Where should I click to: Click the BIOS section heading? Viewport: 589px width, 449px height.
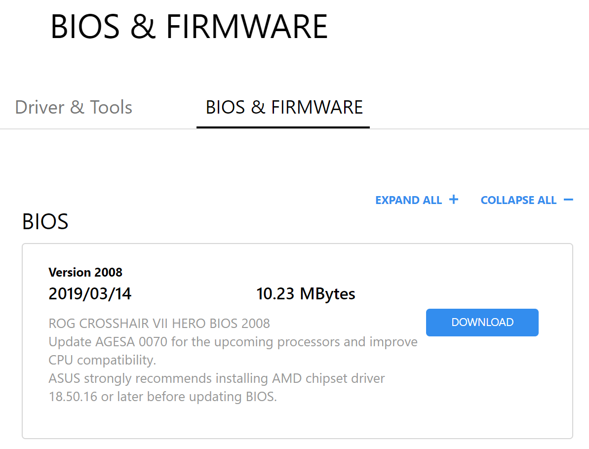coord(45,222)
